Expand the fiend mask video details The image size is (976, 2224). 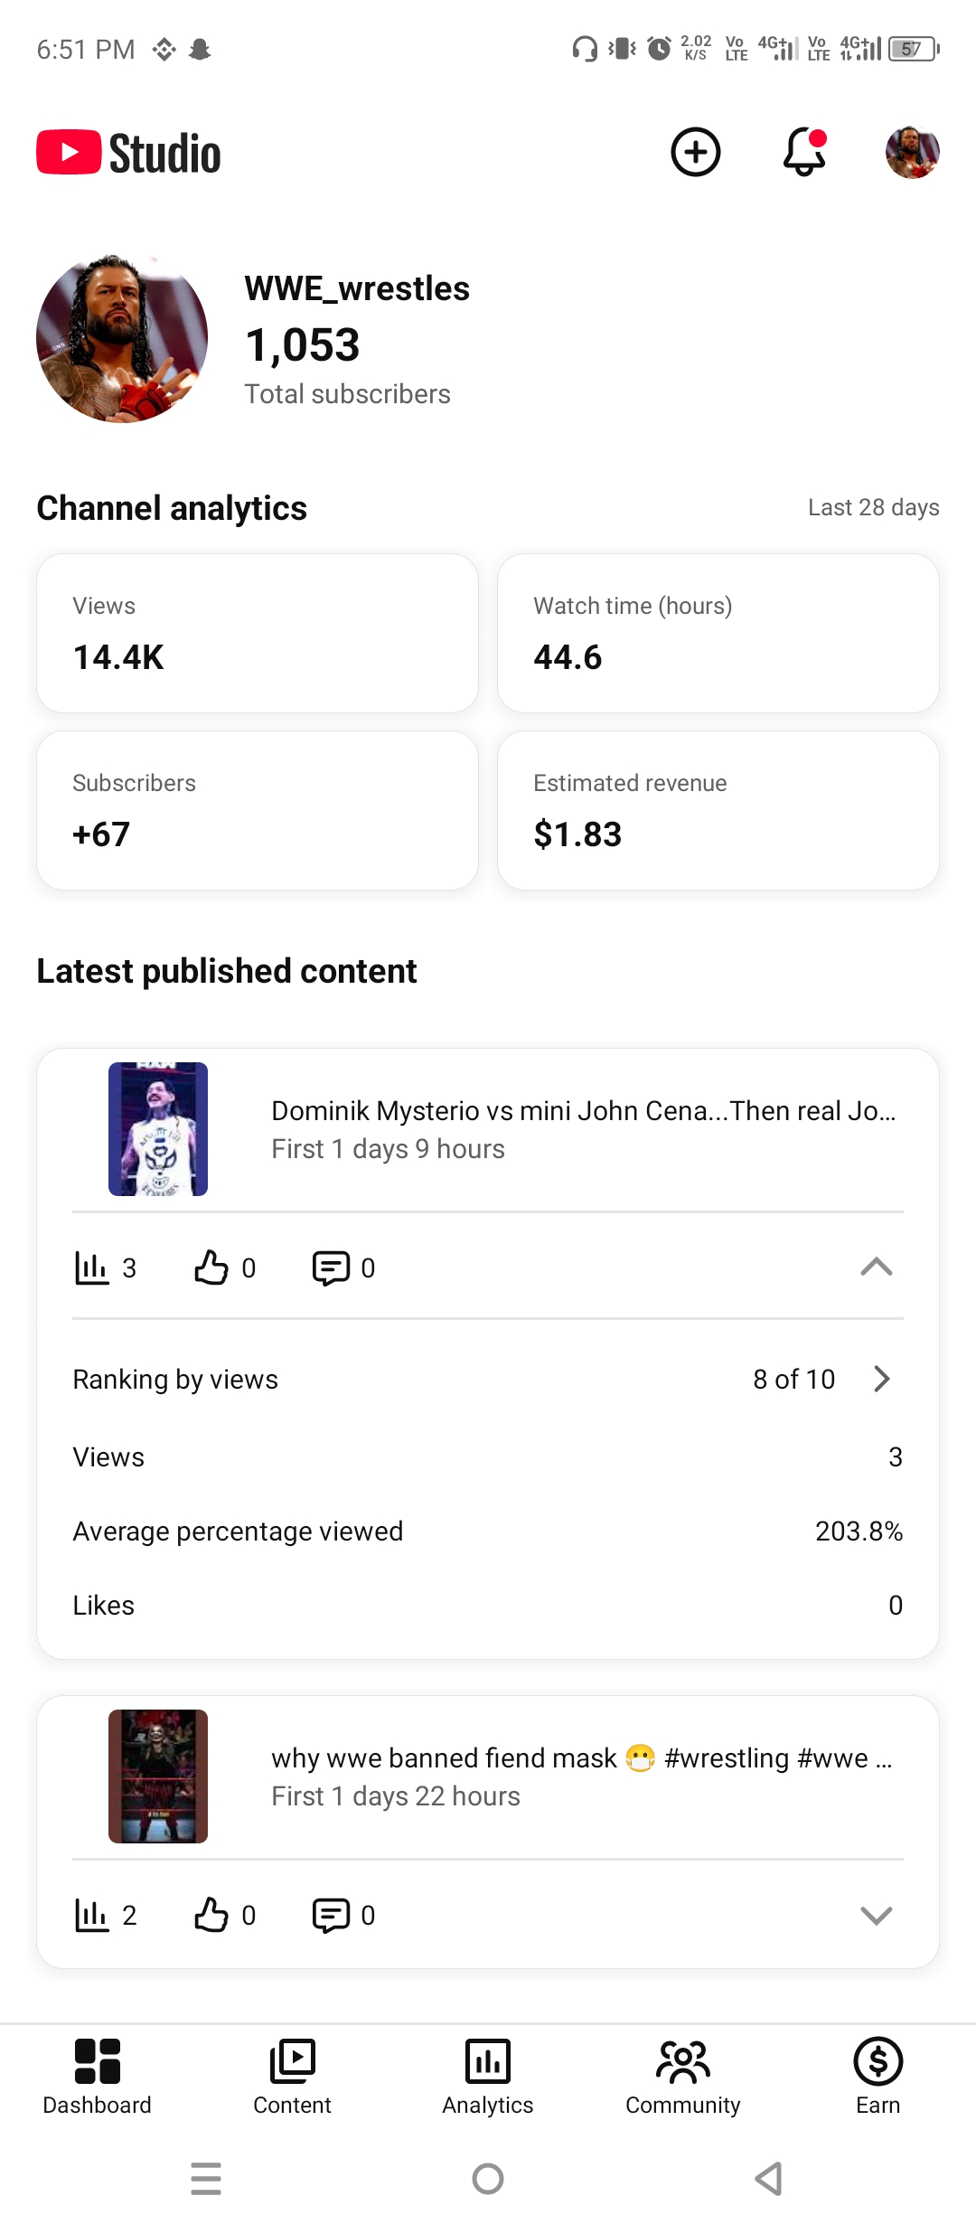[876, 1915]
